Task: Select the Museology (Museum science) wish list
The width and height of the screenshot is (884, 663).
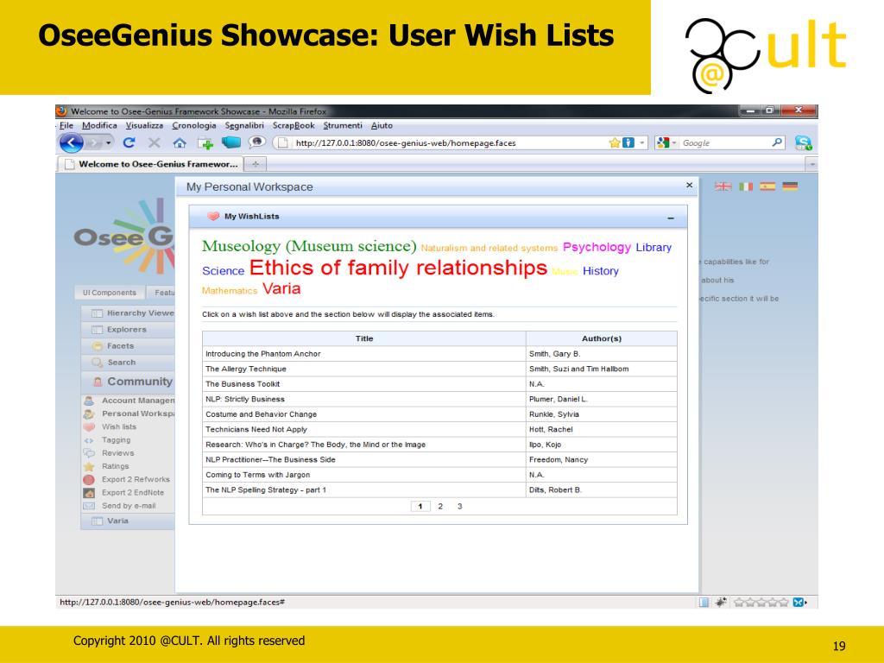Action: click(x=309, y=246)
